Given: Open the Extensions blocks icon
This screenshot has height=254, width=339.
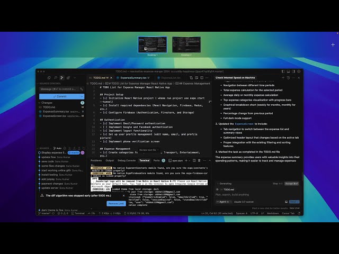Looking at the screenshot, I should tap(68, 78).
